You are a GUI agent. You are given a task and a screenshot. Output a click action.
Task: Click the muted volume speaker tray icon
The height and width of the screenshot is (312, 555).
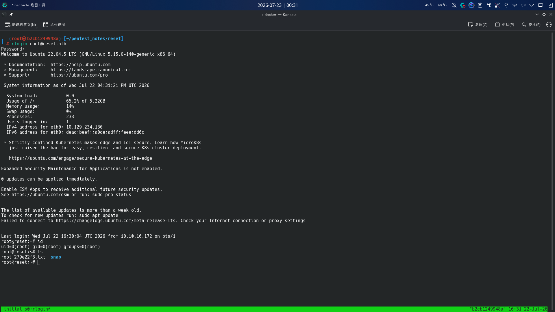click(523, 5)
